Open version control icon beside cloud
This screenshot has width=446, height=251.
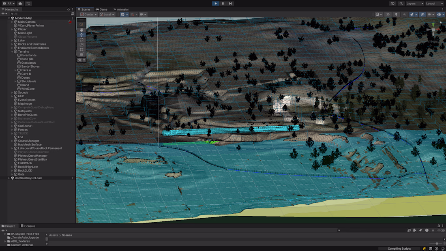[28, 3]
